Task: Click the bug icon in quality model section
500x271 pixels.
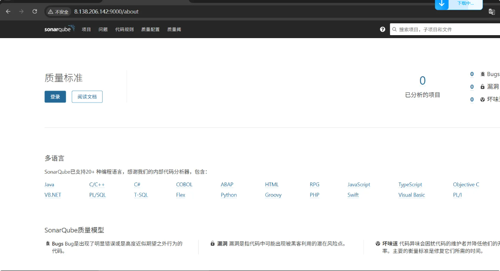Action: (48, 243)
